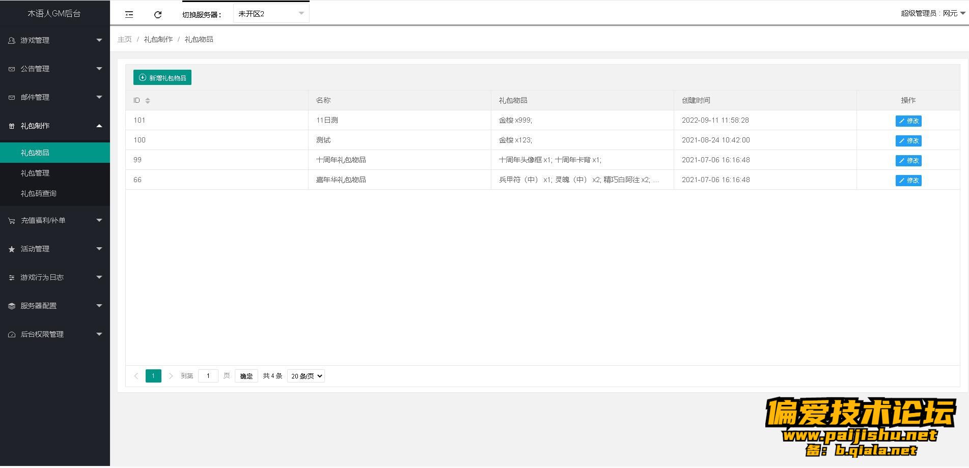
Task: Open the 礼包码查询 submenu item
Action: 39,193
